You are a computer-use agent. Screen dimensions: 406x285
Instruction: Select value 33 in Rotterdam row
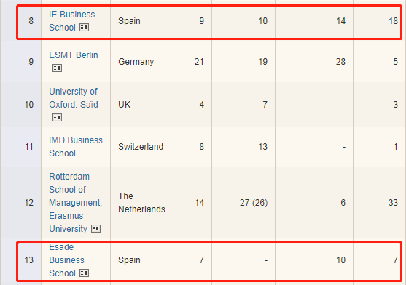(393, 203)
